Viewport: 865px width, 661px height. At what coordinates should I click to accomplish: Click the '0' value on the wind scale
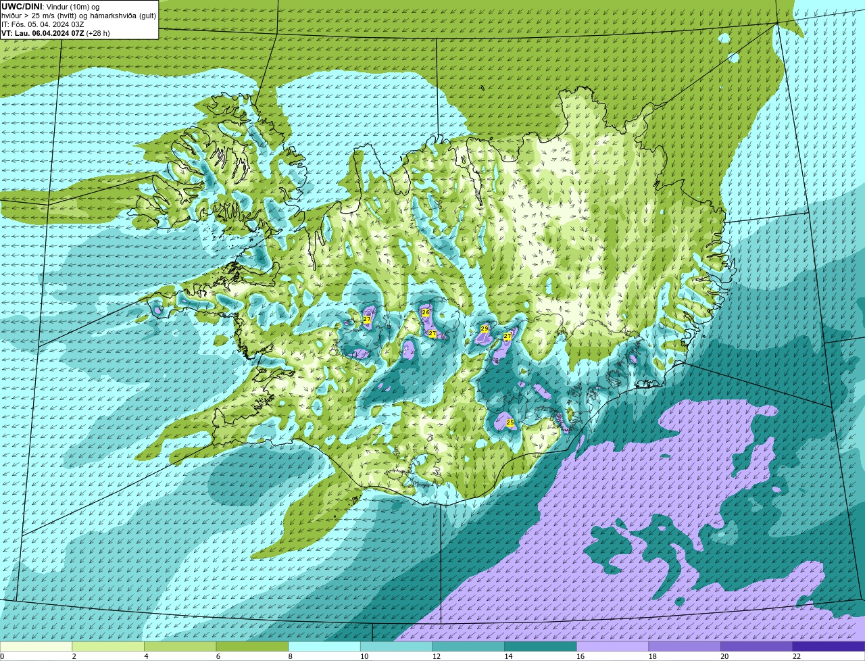click(x=3, y=656)
